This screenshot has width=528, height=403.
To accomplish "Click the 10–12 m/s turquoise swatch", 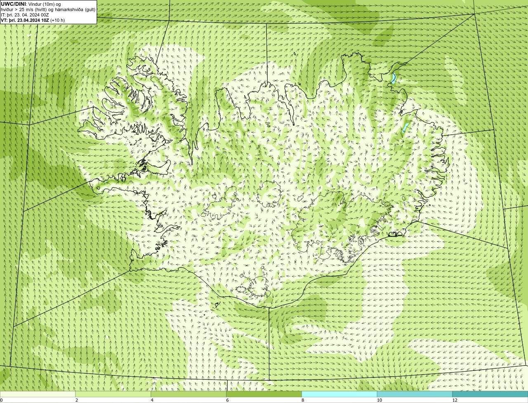I will [415, 394].
